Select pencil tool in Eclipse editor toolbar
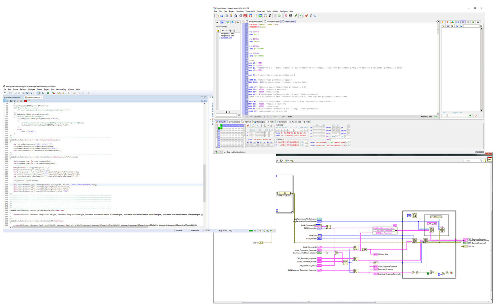 coord(18,101)
